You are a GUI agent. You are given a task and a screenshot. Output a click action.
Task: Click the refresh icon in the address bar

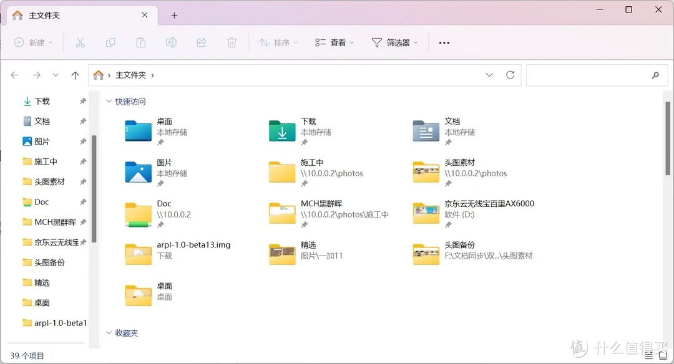510,74
